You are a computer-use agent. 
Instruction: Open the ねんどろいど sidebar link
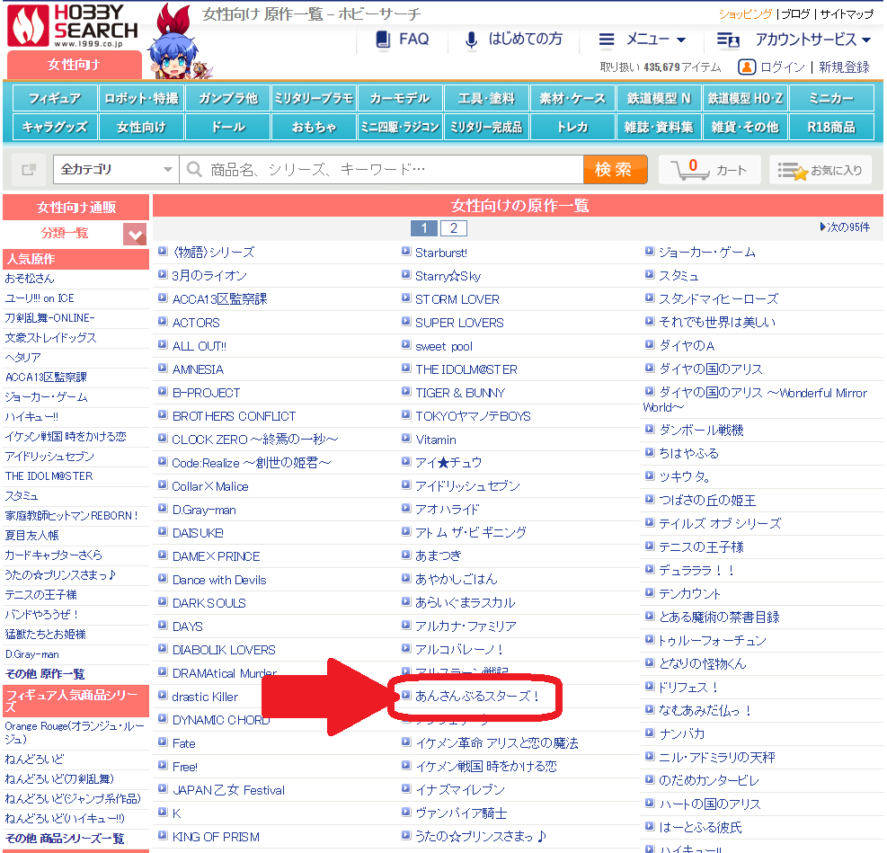click(34, 760)
